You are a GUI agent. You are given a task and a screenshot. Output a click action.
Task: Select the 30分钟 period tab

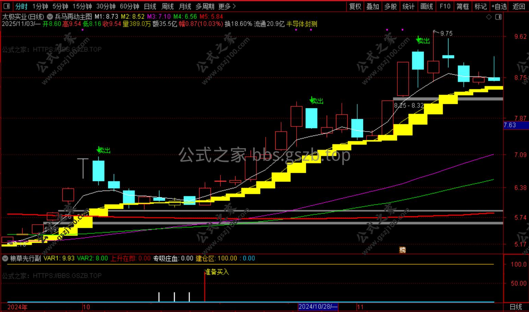pyautogui.click(x=106, y=6)
